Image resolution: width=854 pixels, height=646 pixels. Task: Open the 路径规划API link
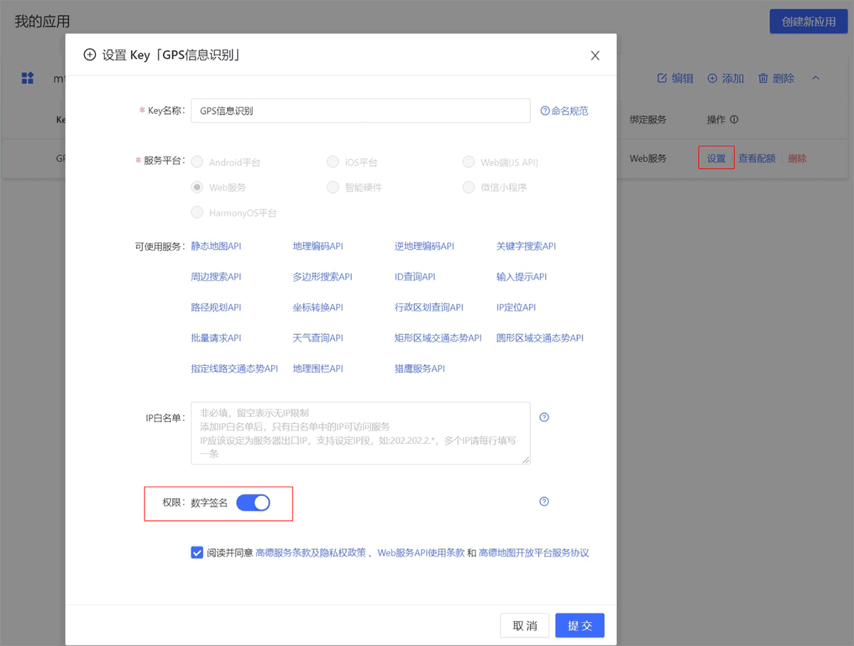pyautogui.click(x=216, y=307)
